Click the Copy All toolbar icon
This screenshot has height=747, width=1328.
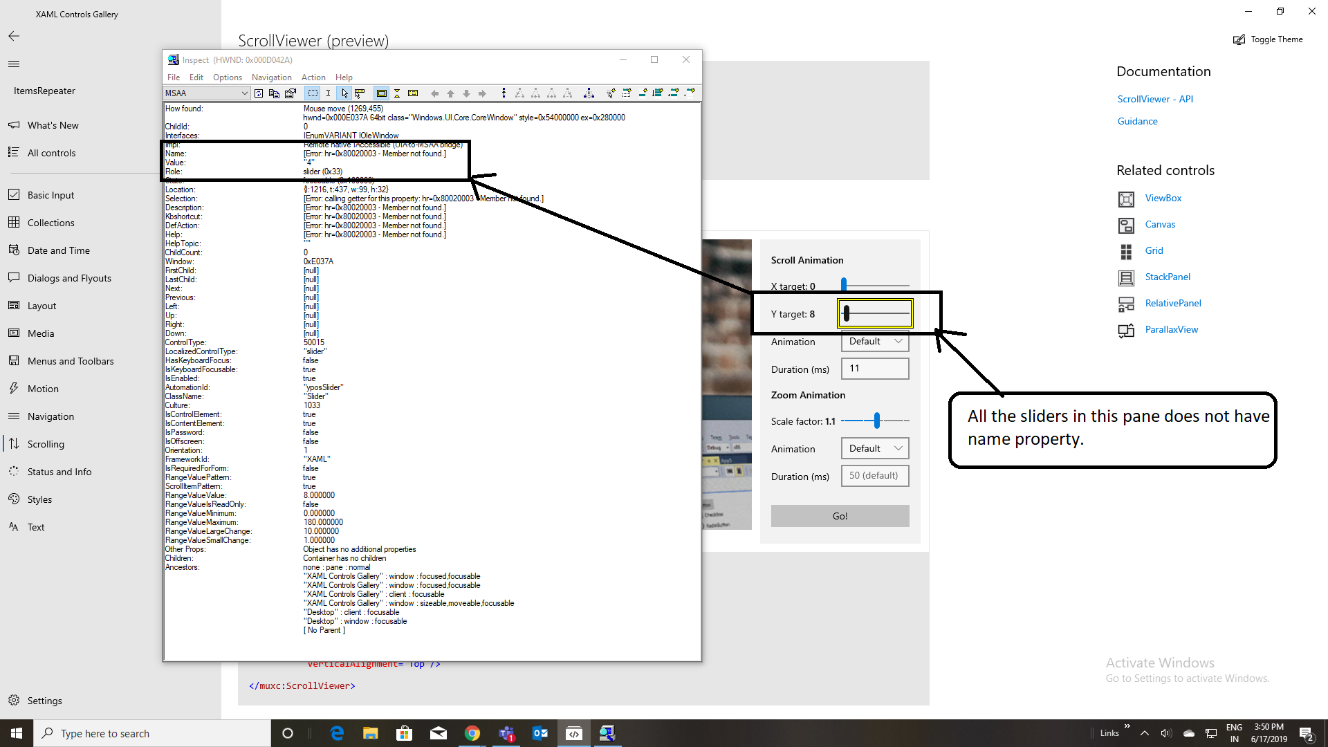274,93
